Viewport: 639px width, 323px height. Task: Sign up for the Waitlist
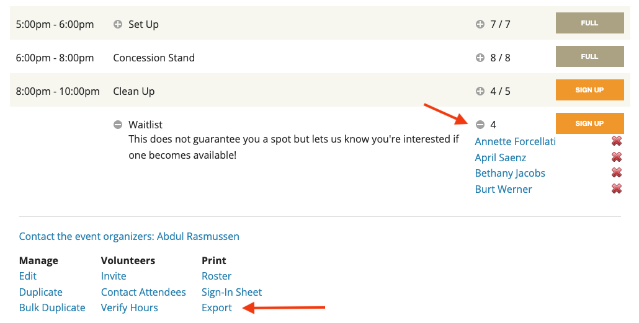[589, 123]
